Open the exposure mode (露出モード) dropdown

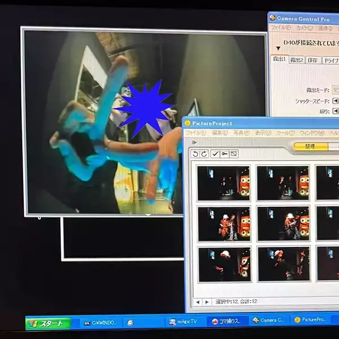click(x=335, y=90)
